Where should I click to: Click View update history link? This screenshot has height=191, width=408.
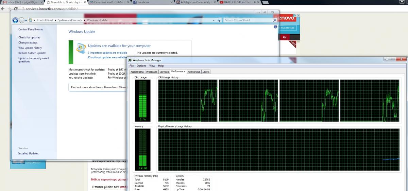[30, 48]
